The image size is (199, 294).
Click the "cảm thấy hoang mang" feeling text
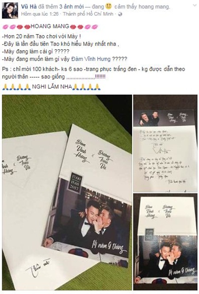pyautogui.click(x=142, y=7)
